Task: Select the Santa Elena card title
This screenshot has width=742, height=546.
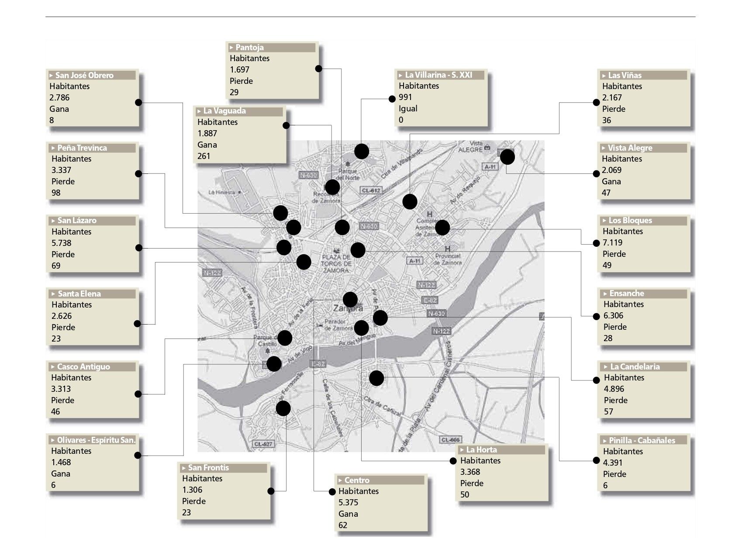Action: [79, 294]
